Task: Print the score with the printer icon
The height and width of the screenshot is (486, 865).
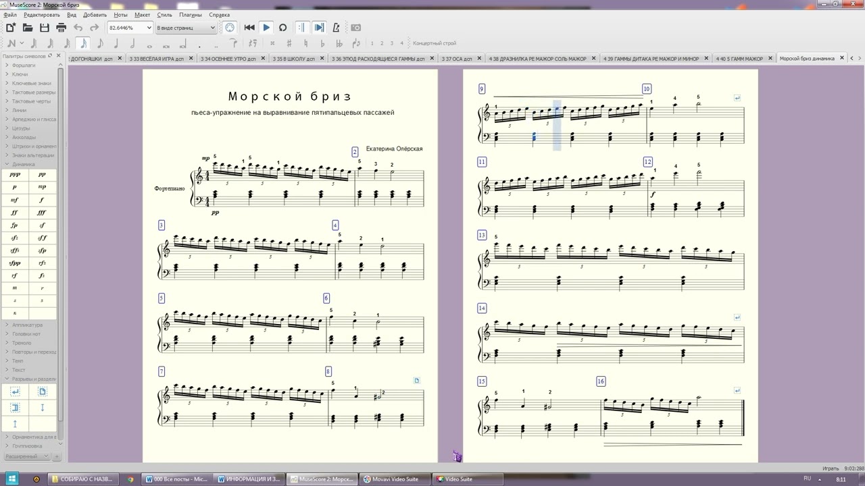Action: 61,28
